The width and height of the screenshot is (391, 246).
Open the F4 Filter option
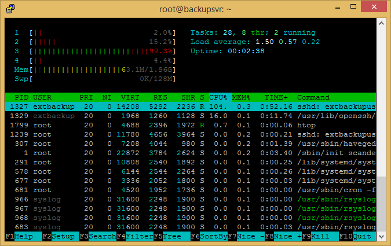click(x=136, y=237)
